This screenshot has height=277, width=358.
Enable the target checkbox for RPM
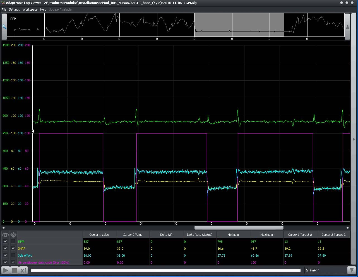click(13, 241)
